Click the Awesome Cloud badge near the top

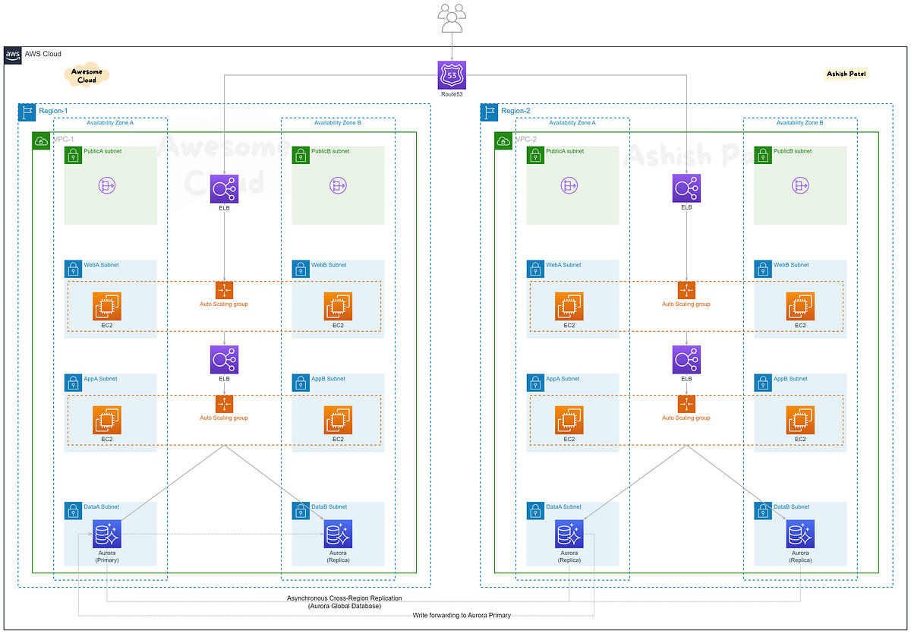pos(86,75)
